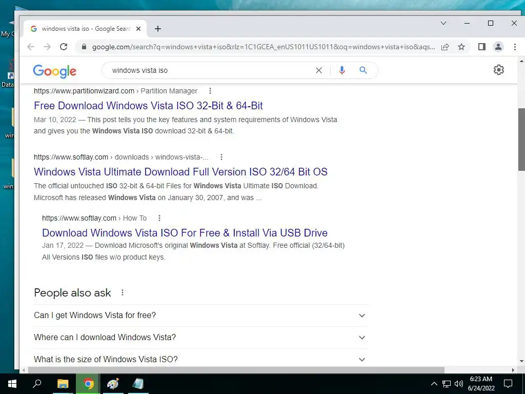Open options for partitionwizard.com result
Image resolution: width=525 pixels, height=394 pixels.
210,91
